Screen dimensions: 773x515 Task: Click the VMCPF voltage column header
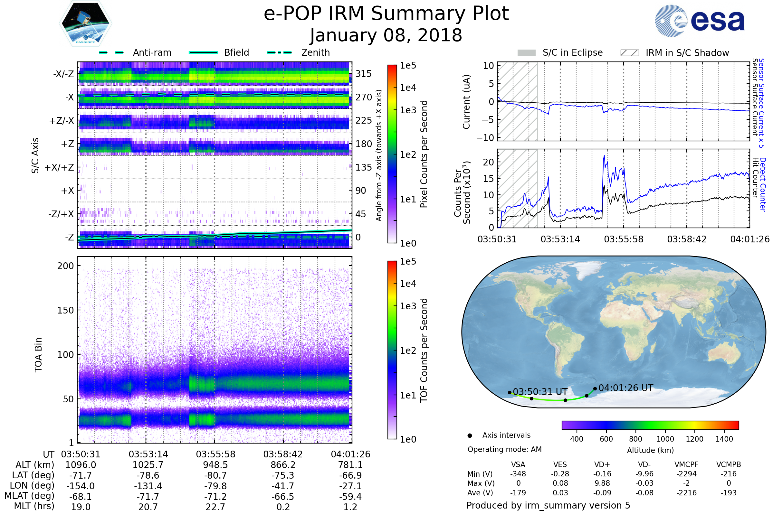pyautogui.click(x=686, y=464)
